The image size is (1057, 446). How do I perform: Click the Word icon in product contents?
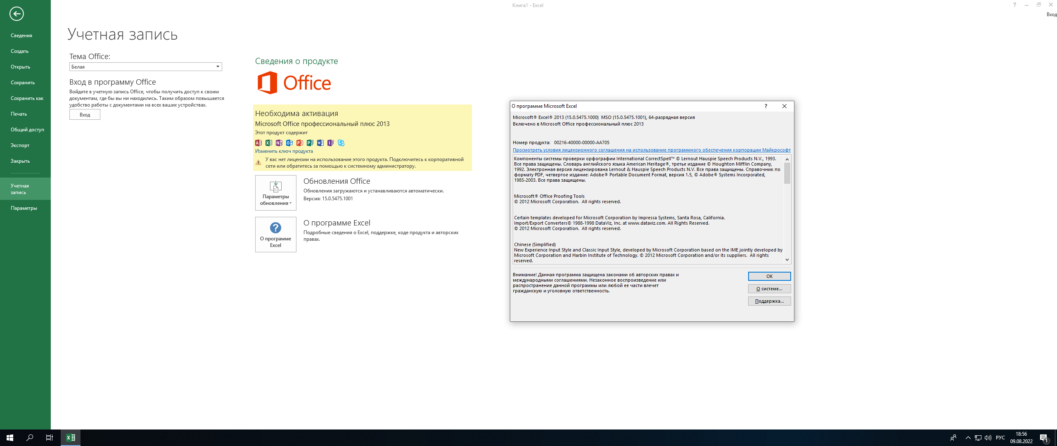[320, 143]
